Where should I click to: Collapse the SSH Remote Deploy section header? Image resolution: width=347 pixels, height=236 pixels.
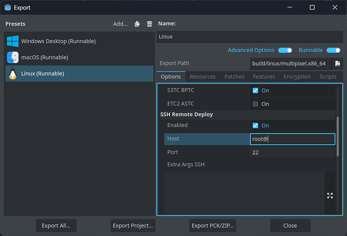tap(247, 114)
